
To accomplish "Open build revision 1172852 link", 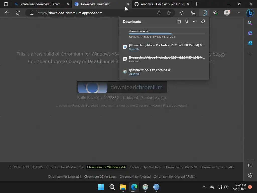I will [x=111, y=98].
